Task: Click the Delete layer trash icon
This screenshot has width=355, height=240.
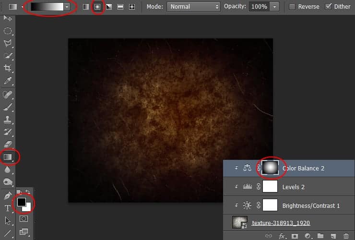Action: [346, 236]
